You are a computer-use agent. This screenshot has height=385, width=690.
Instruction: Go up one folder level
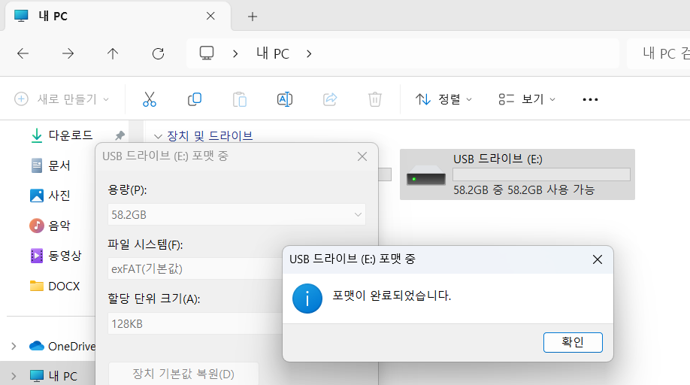tap(113, 53)
